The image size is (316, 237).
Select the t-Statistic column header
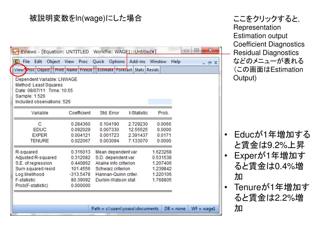click(x=138, y=113)
